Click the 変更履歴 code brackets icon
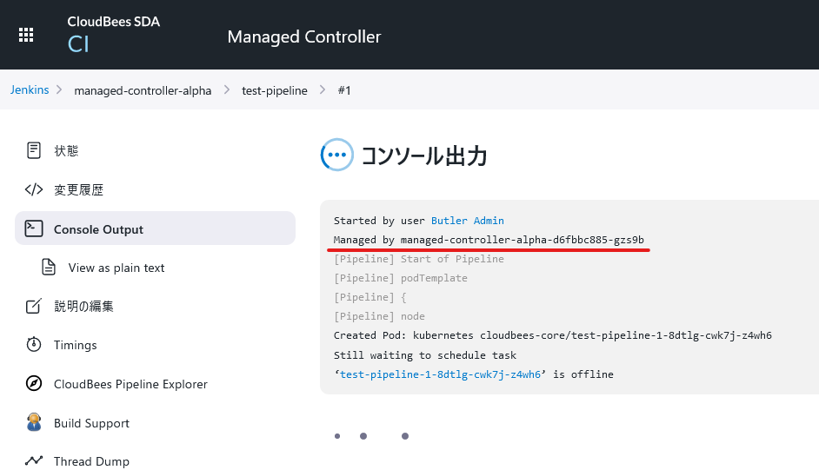 tap(34, 189)
